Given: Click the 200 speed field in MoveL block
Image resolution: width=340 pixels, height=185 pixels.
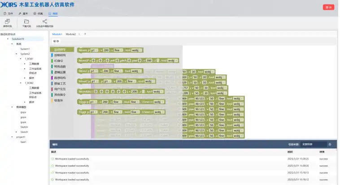Looking at the screenshot, I should [x=106, y=50].
